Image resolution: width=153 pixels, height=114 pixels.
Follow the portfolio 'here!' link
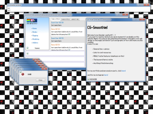tap(124, 71)
